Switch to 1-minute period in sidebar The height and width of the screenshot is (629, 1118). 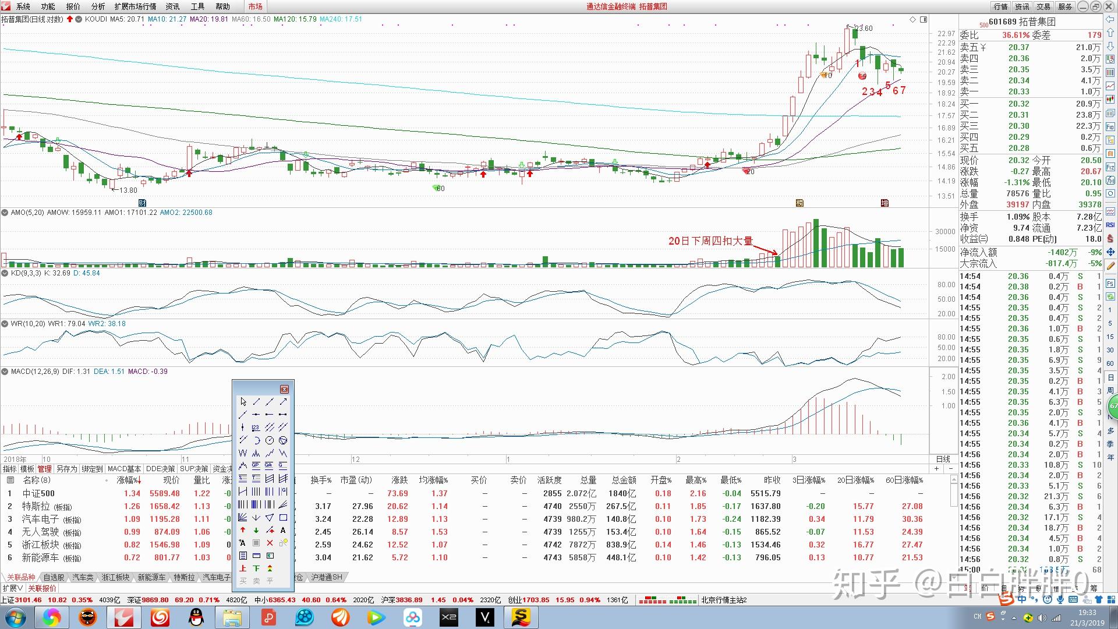tap(1110, 310)
